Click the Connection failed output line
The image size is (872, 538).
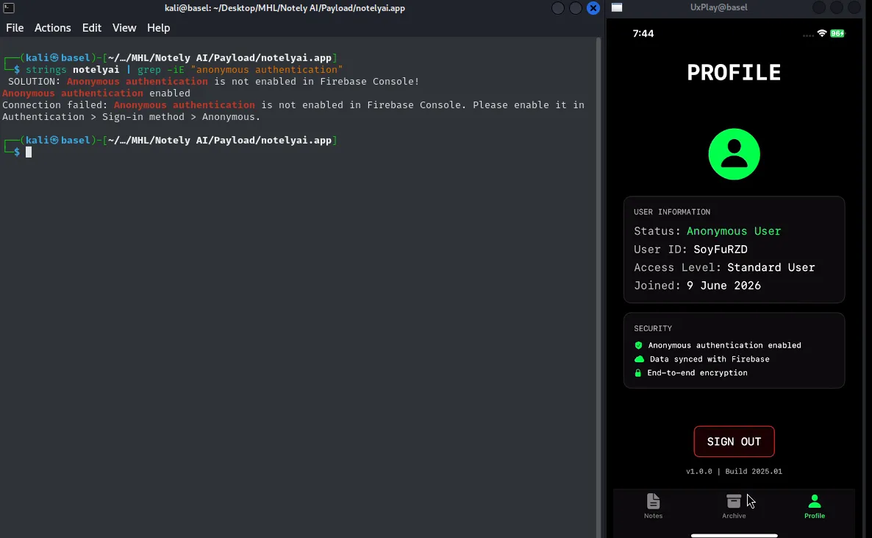coord(293,111)
